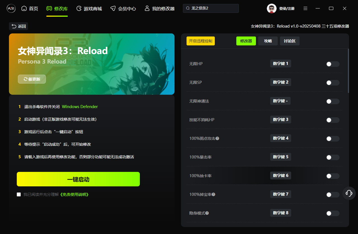This screenshot has height=234, width=358.
Task: Click the 100%暴击率 cheat label
Action: coord(200,157)
